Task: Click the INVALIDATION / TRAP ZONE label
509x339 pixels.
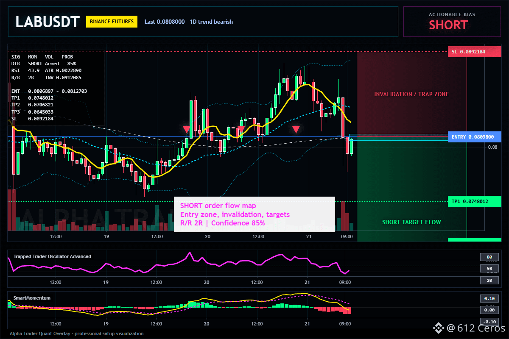Action: pyautogui.click(x=411, y=94)
